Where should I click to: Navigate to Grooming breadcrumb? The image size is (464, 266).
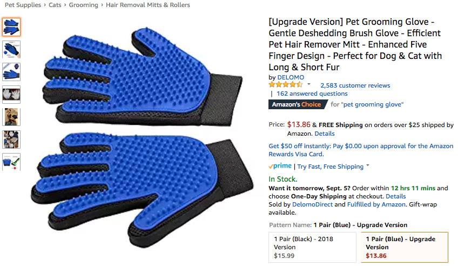click(x=83, y=5)
